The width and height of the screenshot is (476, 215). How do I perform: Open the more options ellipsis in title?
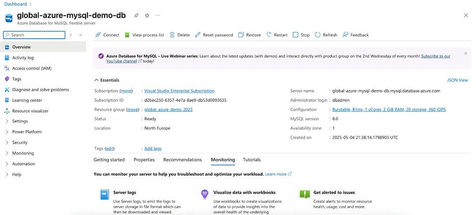point(157,16)
